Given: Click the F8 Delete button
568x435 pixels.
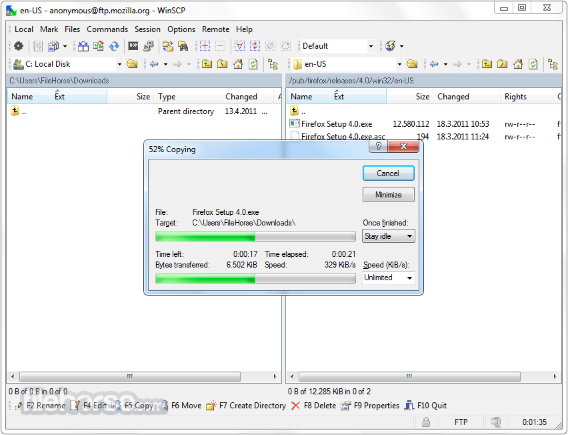Looking at the screenshot, I should coord(314,406).
